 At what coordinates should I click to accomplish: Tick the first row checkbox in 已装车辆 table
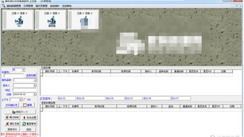(42, 75)
